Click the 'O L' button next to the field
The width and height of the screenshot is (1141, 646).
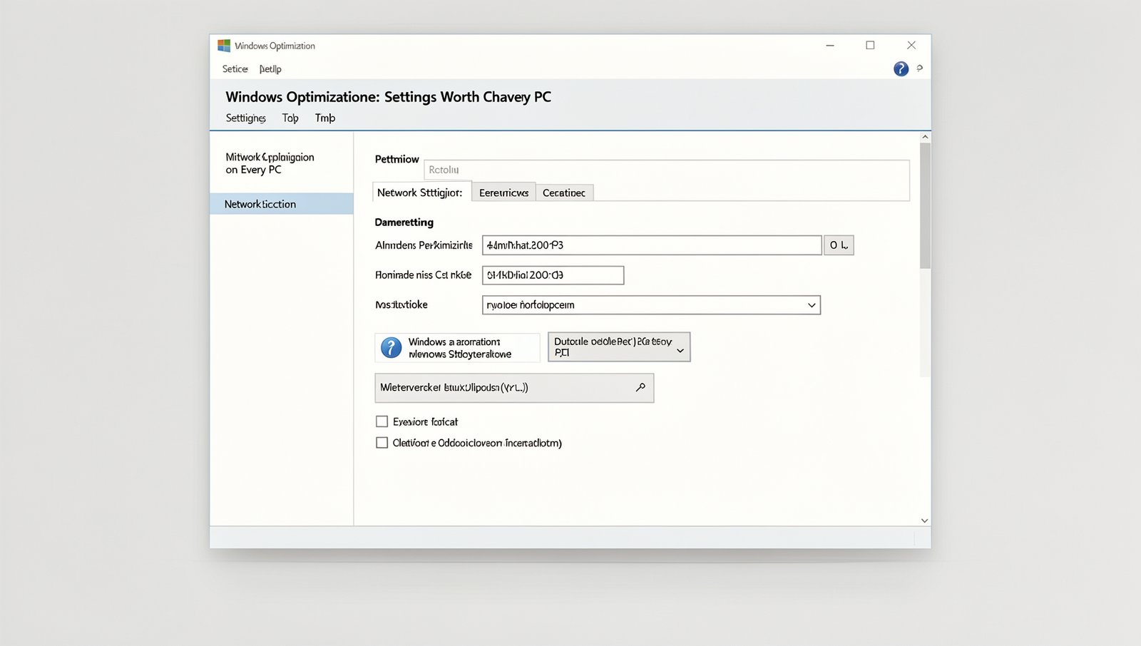point(839,245)
